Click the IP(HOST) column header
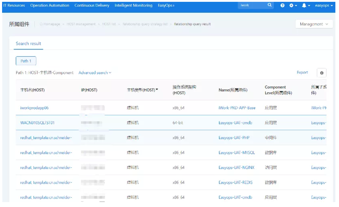The image size is (339, 207). coord(89,90)
